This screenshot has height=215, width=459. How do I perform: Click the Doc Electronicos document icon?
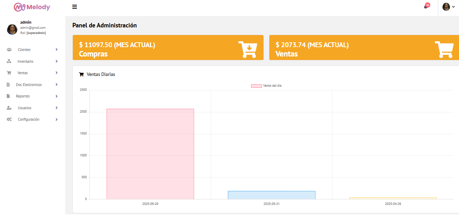click(8, 85)
